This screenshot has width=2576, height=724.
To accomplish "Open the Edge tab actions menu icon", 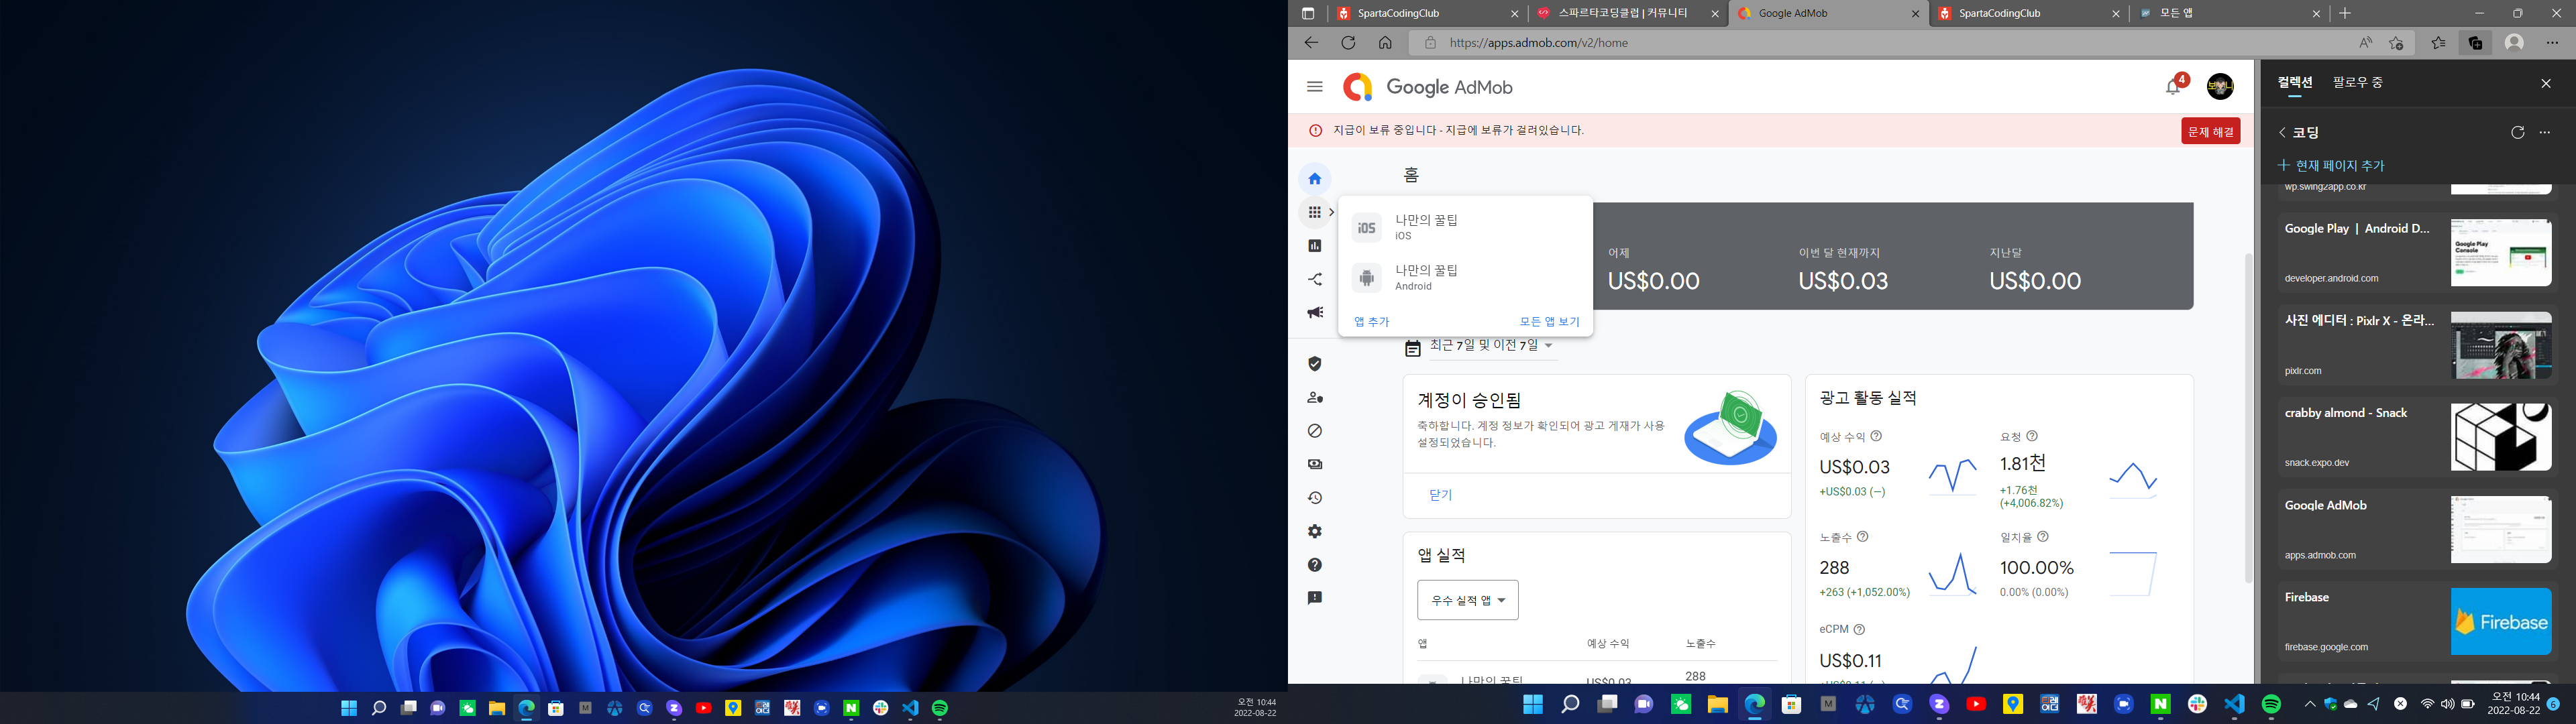I will point(1307,13).
